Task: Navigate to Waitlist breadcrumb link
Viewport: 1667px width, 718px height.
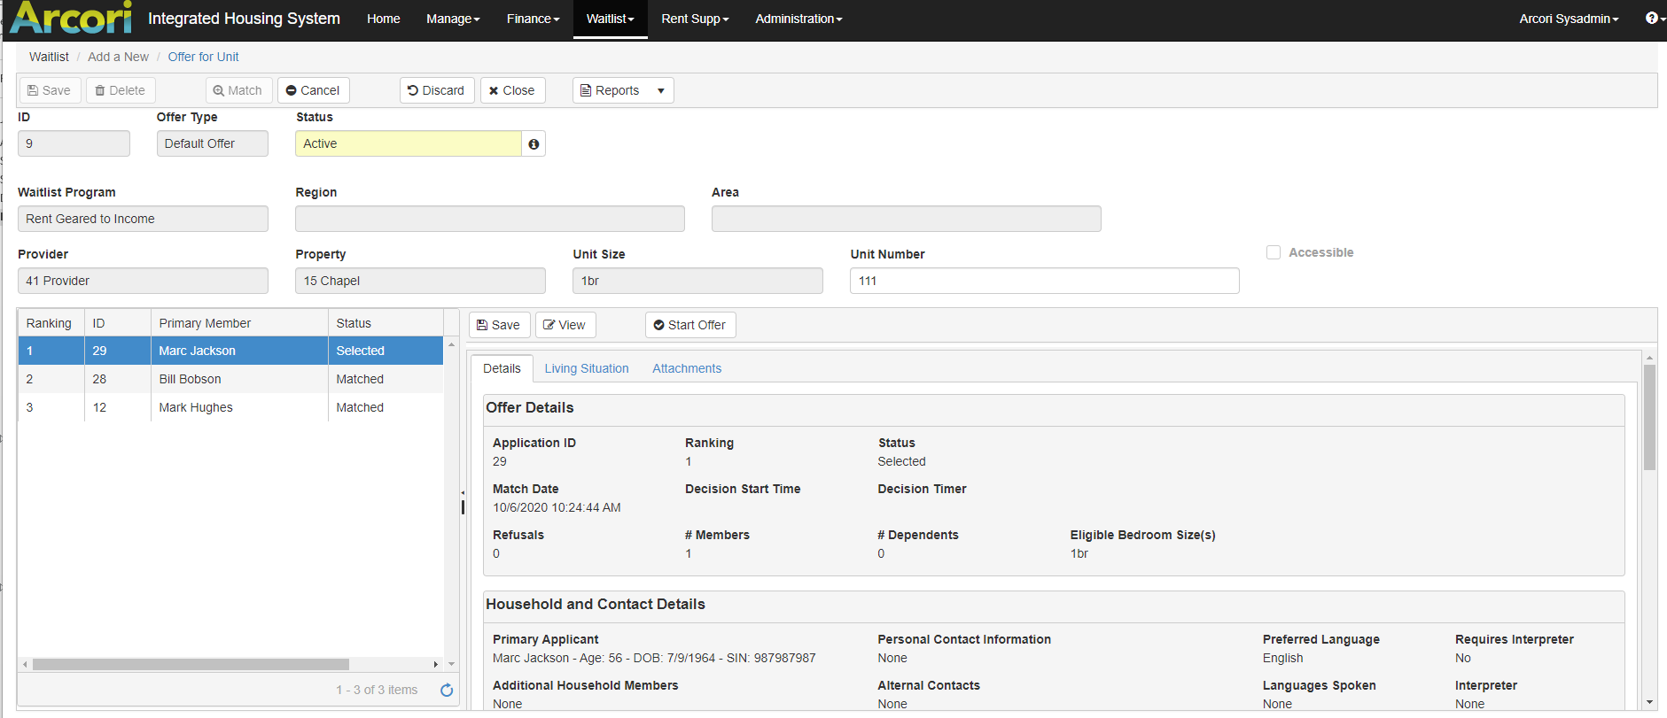Action: (x=49, y=57)
